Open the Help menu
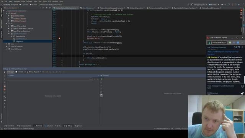Screen dimensions: 245x138 tap(61, 2)
